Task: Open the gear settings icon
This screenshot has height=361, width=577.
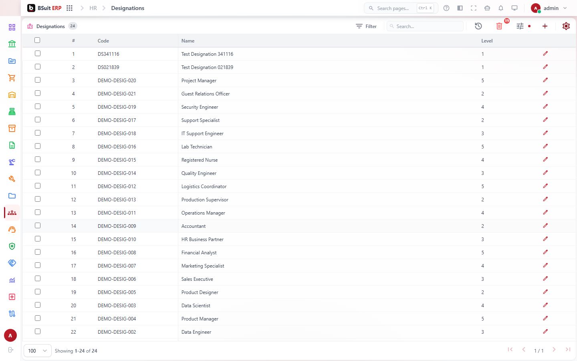Action: (566, 26)
